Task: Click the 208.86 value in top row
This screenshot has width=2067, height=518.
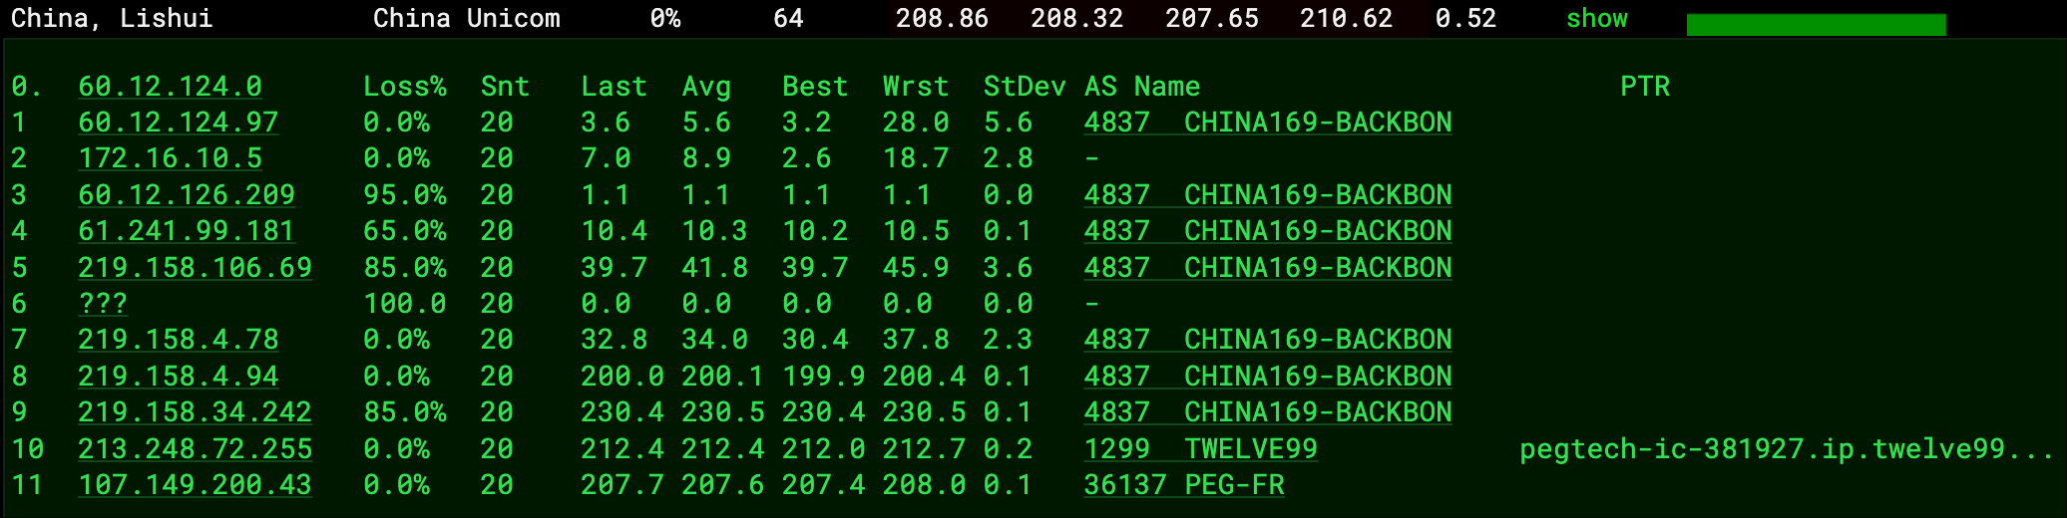Action: click(942, 18)
